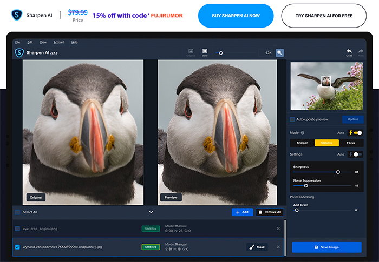Turn on the Settings Auto toggle

click(355, 154)
